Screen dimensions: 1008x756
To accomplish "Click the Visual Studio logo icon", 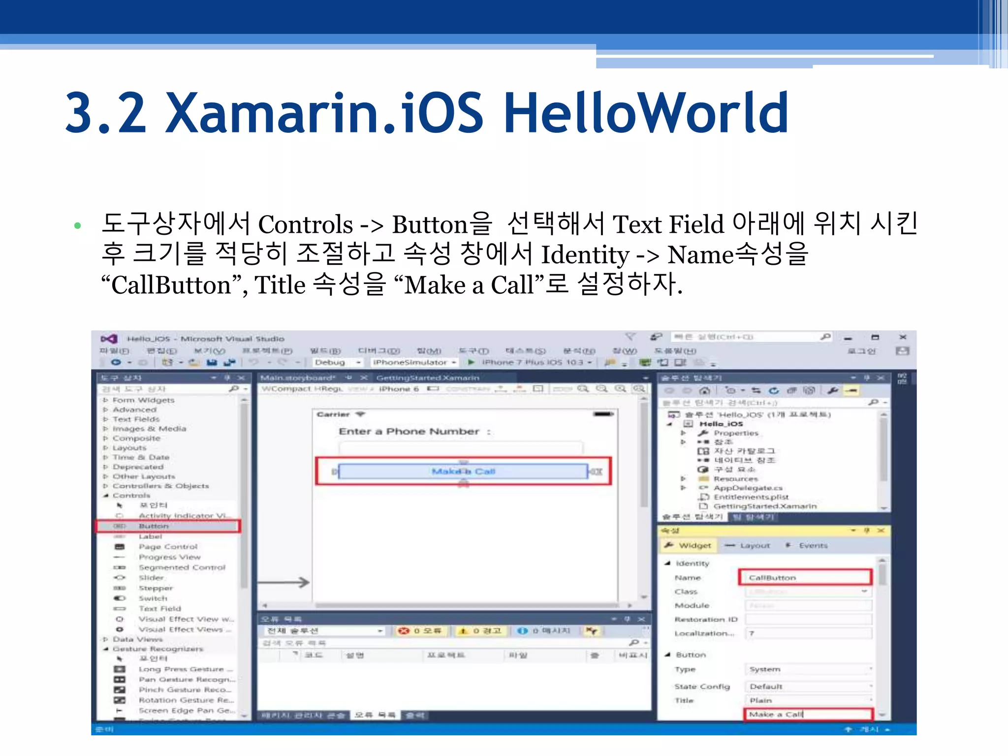I will (x=109, y=339).
